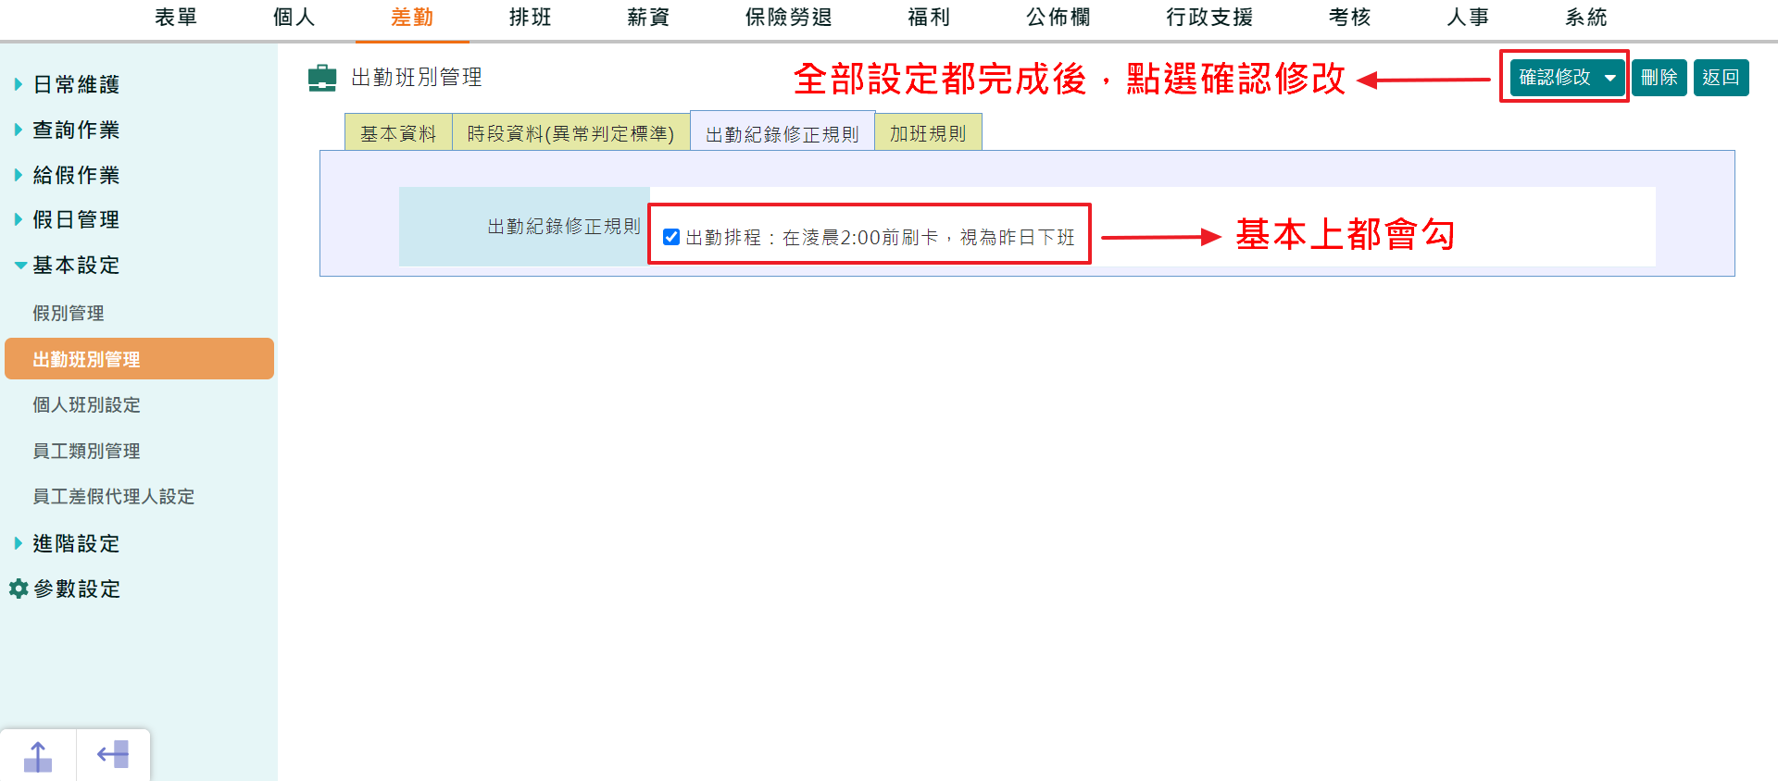Open the 公佈欄 top menu

(x=1058, y=18)
